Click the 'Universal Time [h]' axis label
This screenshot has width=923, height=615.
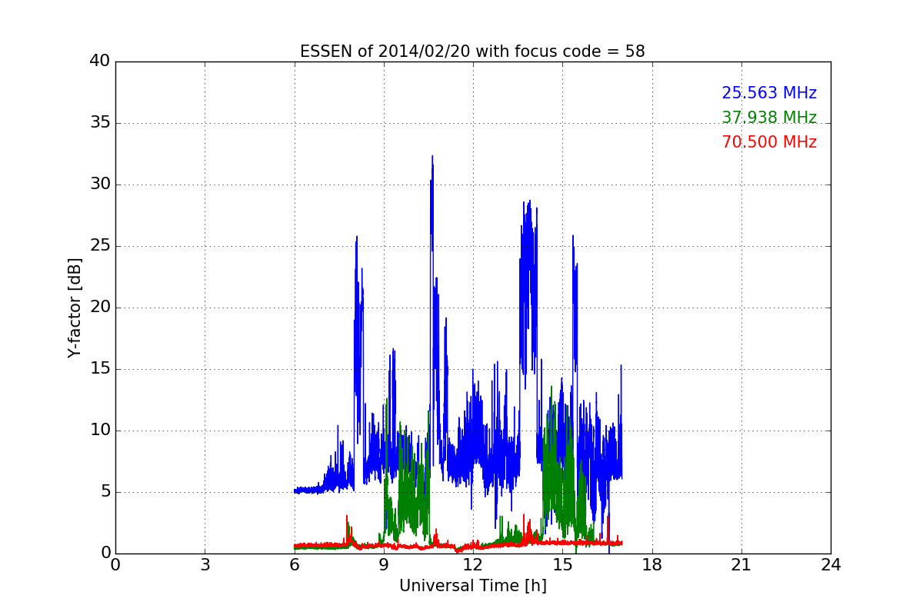[473, 586]
